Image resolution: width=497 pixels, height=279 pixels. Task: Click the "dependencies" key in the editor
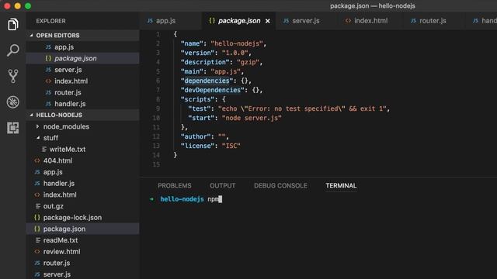pyautogui.click(x=207, y=81)
